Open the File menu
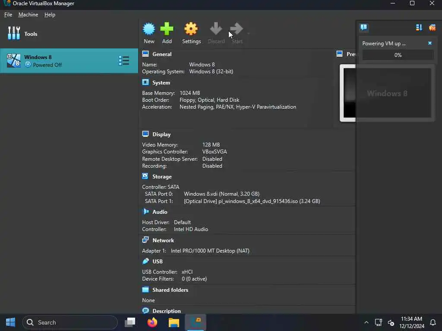Viewport: 442px width, 331px height. point(8,15)
